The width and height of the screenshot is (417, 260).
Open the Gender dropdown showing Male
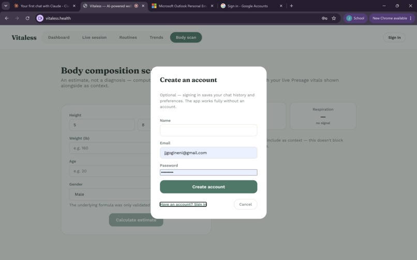coord(110,194)
